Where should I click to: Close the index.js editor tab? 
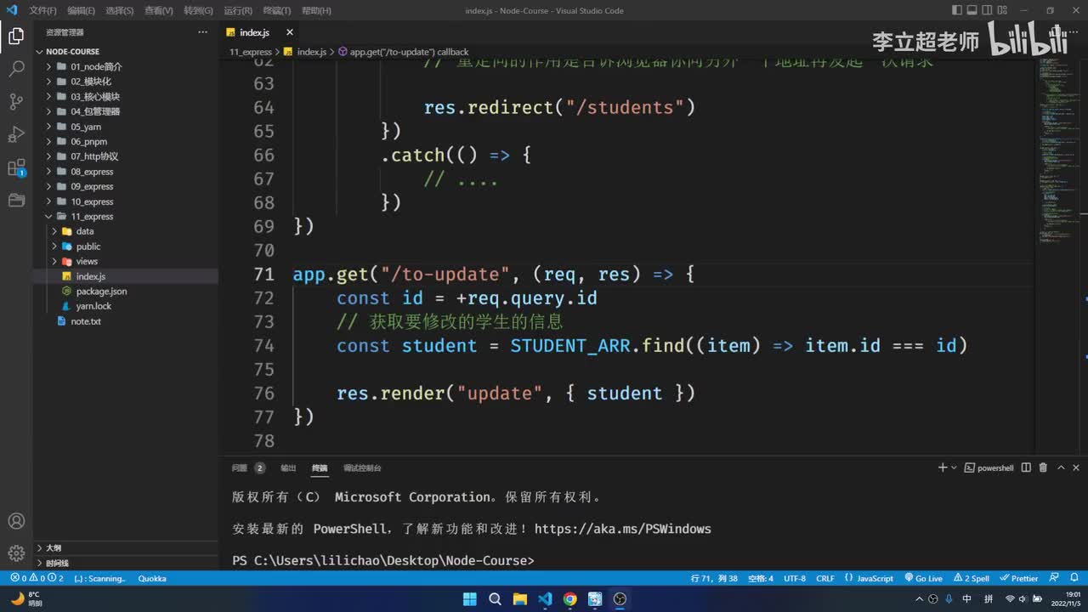(289, 32)
